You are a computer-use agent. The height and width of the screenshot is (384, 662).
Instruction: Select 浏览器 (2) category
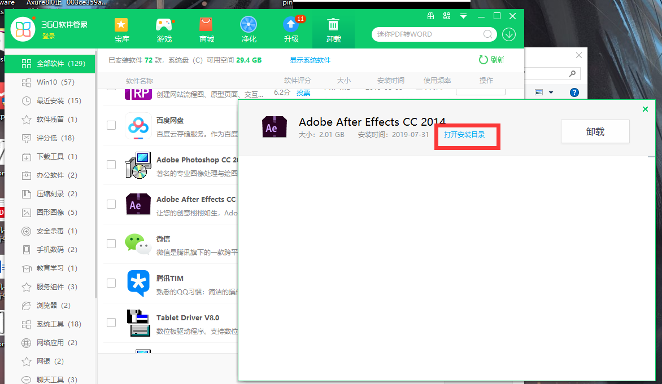point(50,306)
